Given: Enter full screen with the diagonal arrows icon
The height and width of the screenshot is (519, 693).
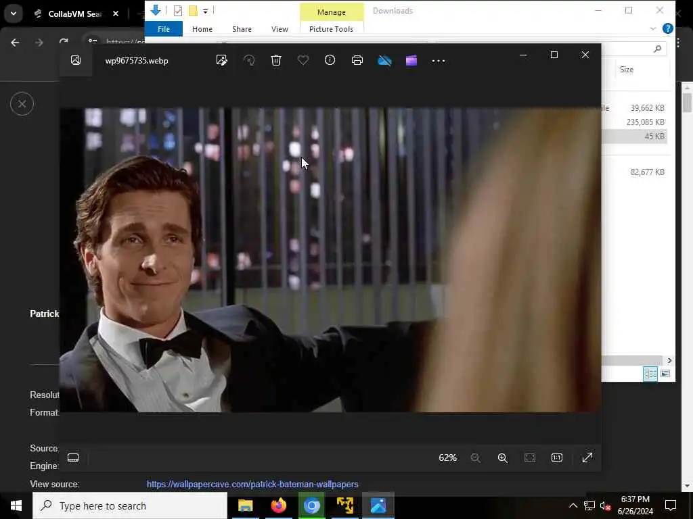Looking at the screenshot, I should (x=587, y=458).
